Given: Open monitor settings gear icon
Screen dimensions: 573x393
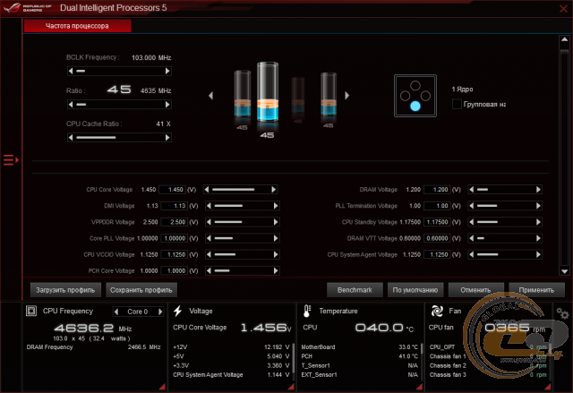Looking at the screenshot, I should pyautogui.click(x=562, y=313).
